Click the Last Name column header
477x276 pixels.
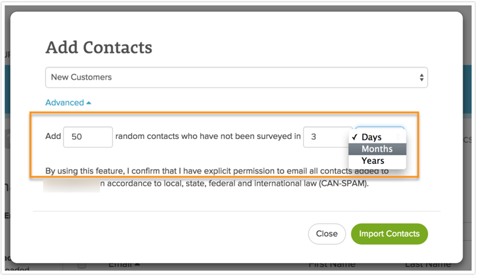[x=427, y=265]
